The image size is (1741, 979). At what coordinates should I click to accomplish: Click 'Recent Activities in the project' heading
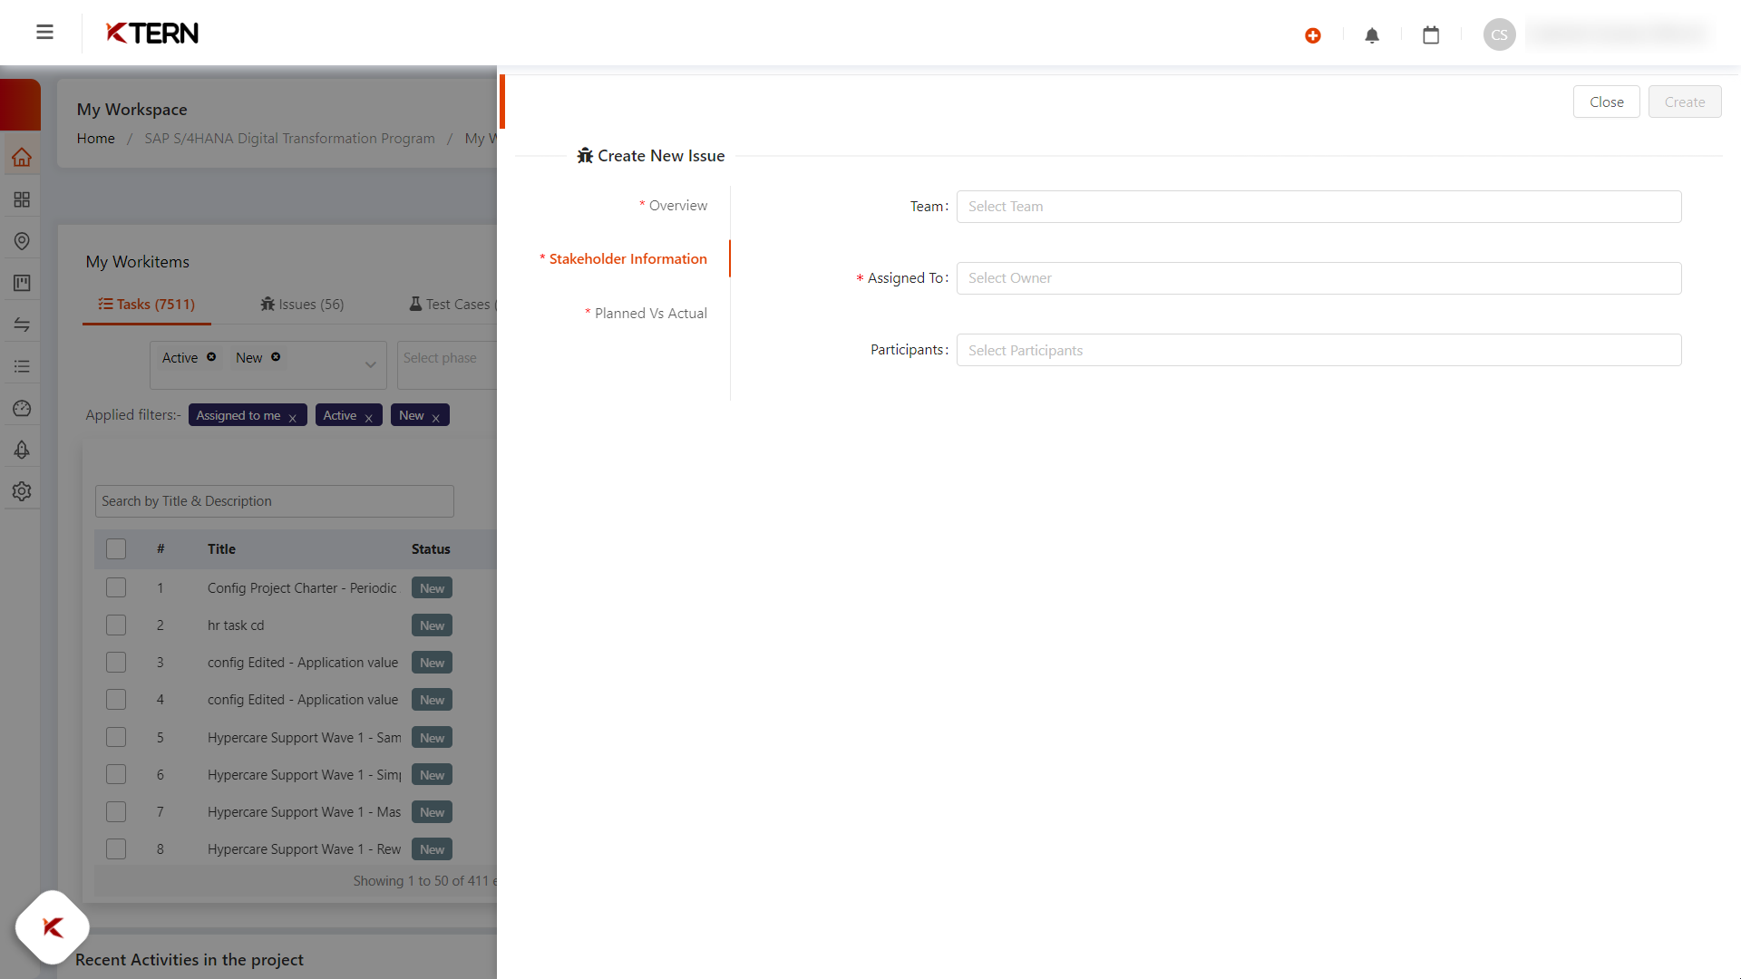point(190,960)
